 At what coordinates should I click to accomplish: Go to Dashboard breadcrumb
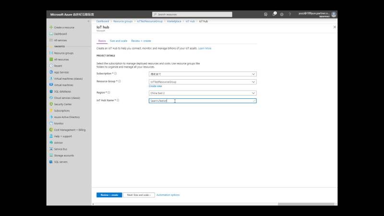coord(103,21)
